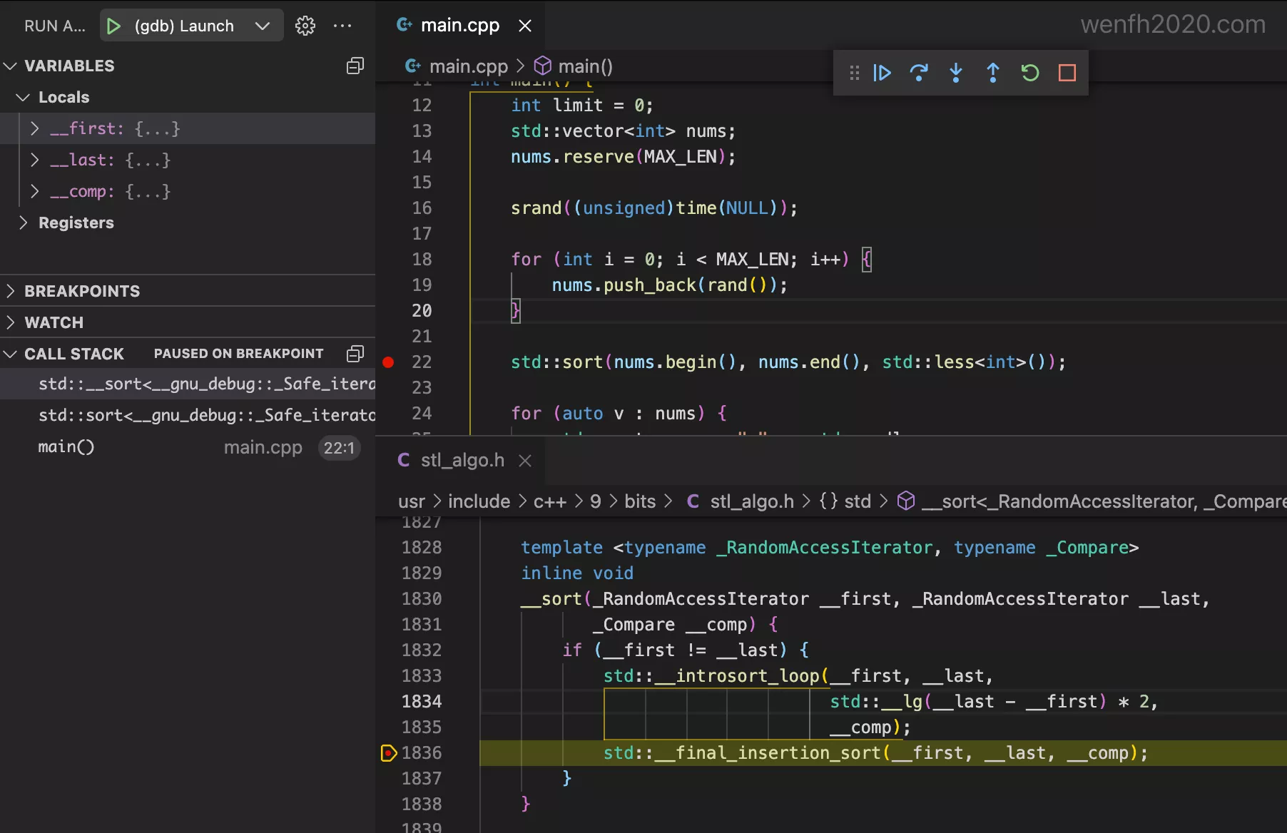The width and height of the screenshot is (1287, 833).
Task: Click the bits folder in breadcrumb
Action: pyautogui.click(x=639, y=501)
